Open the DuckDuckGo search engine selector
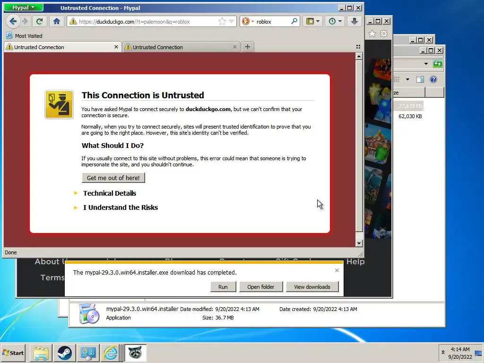484x363 pixels. click(x=248, y=21)
